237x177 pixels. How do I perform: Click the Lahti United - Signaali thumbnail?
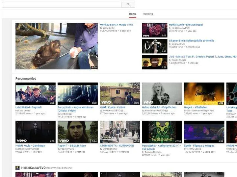tap(36, 93)
